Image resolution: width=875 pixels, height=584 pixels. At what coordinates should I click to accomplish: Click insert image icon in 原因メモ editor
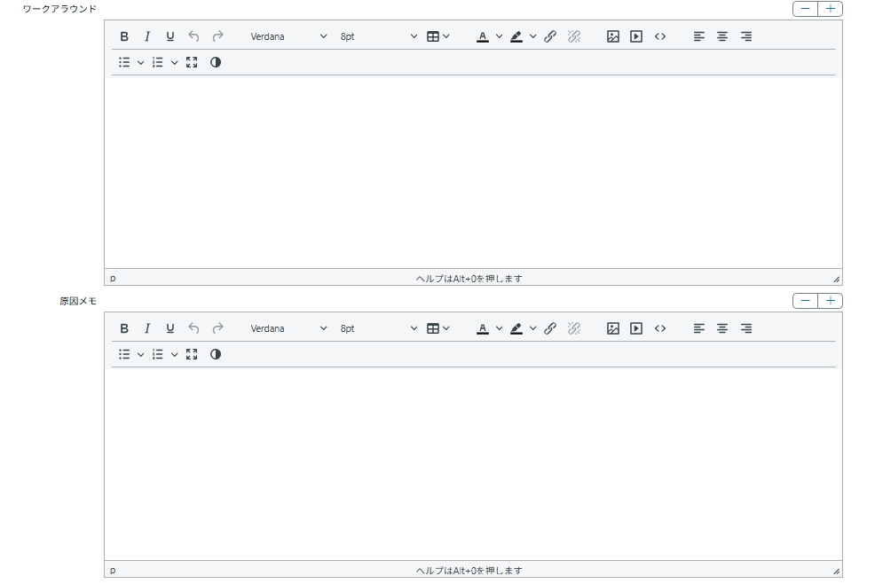point(613,328)
